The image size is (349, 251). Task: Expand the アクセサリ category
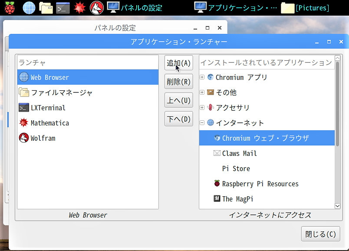coord(202,108)
